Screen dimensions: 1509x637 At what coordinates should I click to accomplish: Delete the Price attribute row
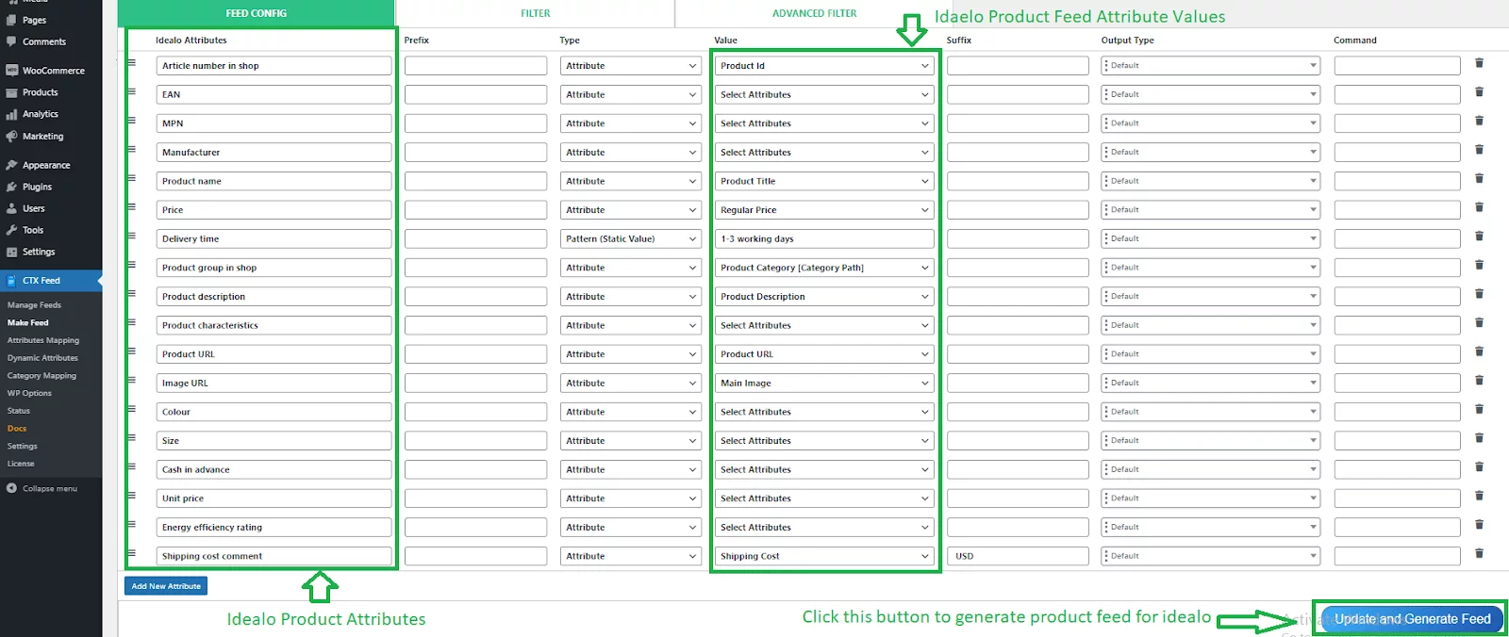[x=1479, y=207]
